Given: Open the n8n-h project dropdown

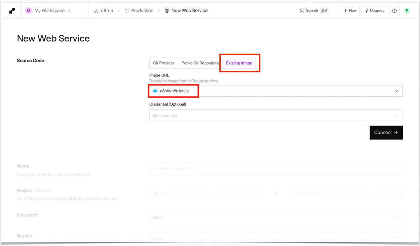Looking at the screenshot, I should [x=206, y=193].
